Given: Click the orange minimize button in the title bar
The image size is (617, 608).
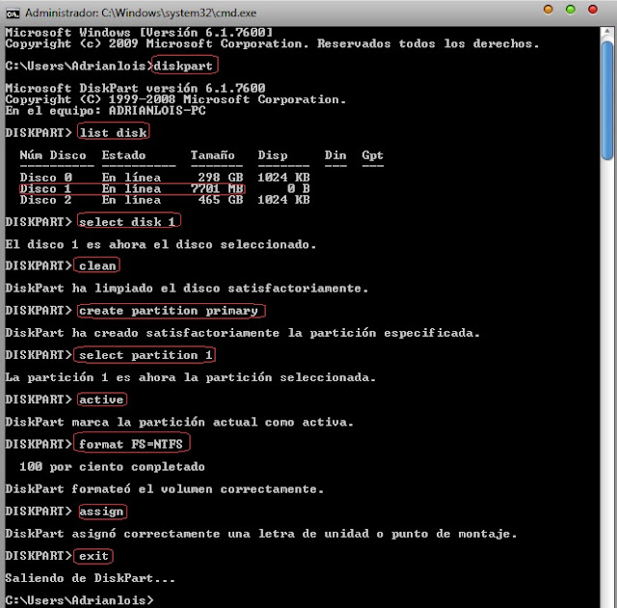Looking at the screenshot, I should (548, 10).
